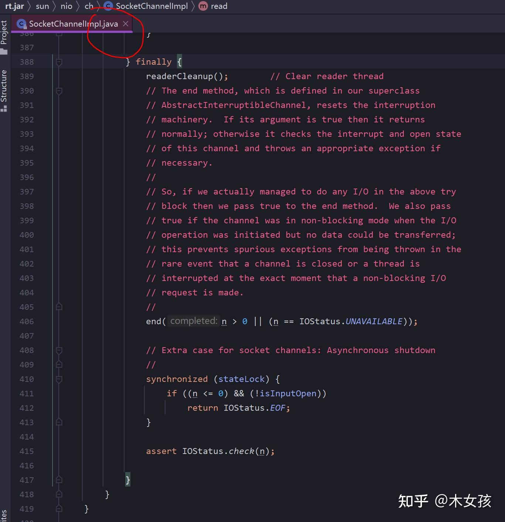The height and width of the screenshot is (522, 505).
Task: Click rt.jar in the breadcrumb bar
Action: [x=14, y=6]
